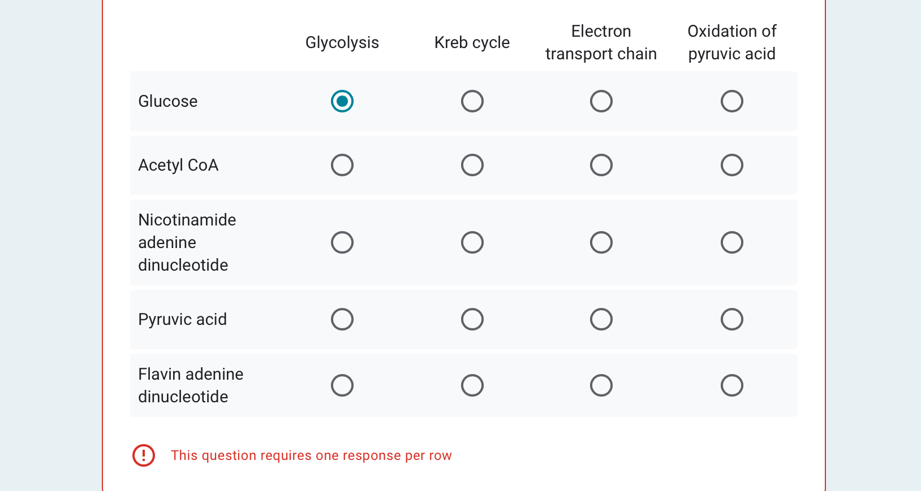Select Electron transport chain for Acetyl CoA

(601, 165)
